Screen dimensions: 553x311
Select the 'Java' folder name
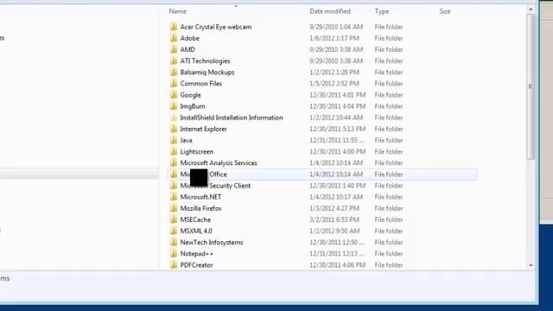click(187, 140)
